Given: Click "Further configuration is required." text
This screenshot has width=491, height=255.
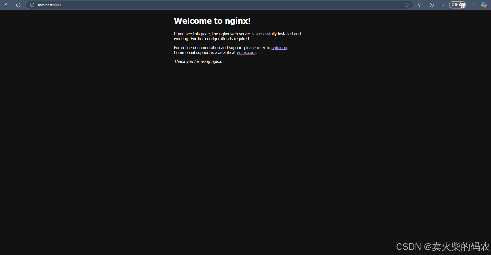Looking at the screenshot, I should click(x=220, y=39).
